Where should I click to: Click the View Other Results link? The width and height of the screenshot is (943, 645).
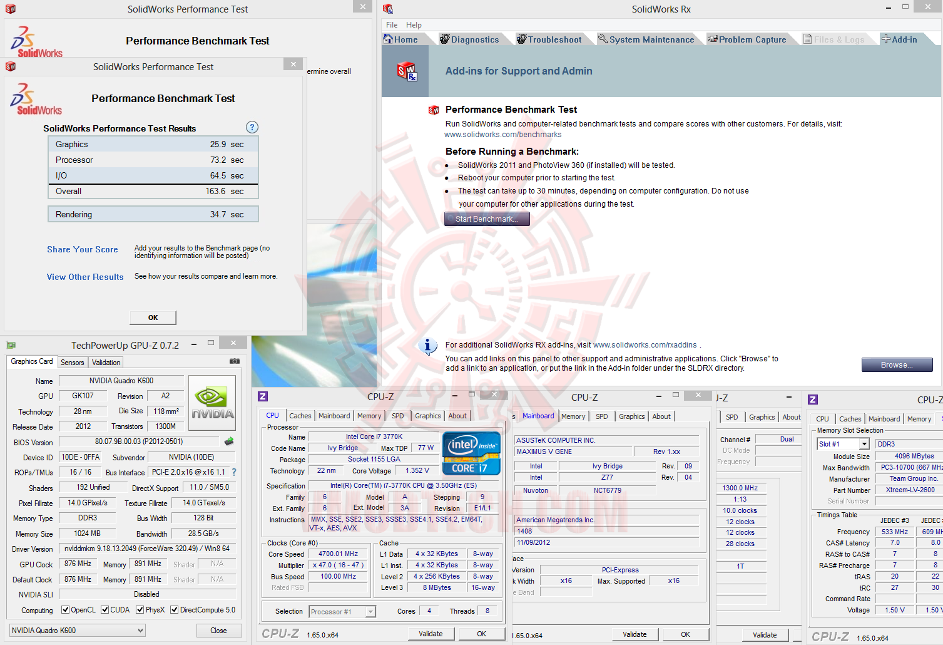point(85,277)
